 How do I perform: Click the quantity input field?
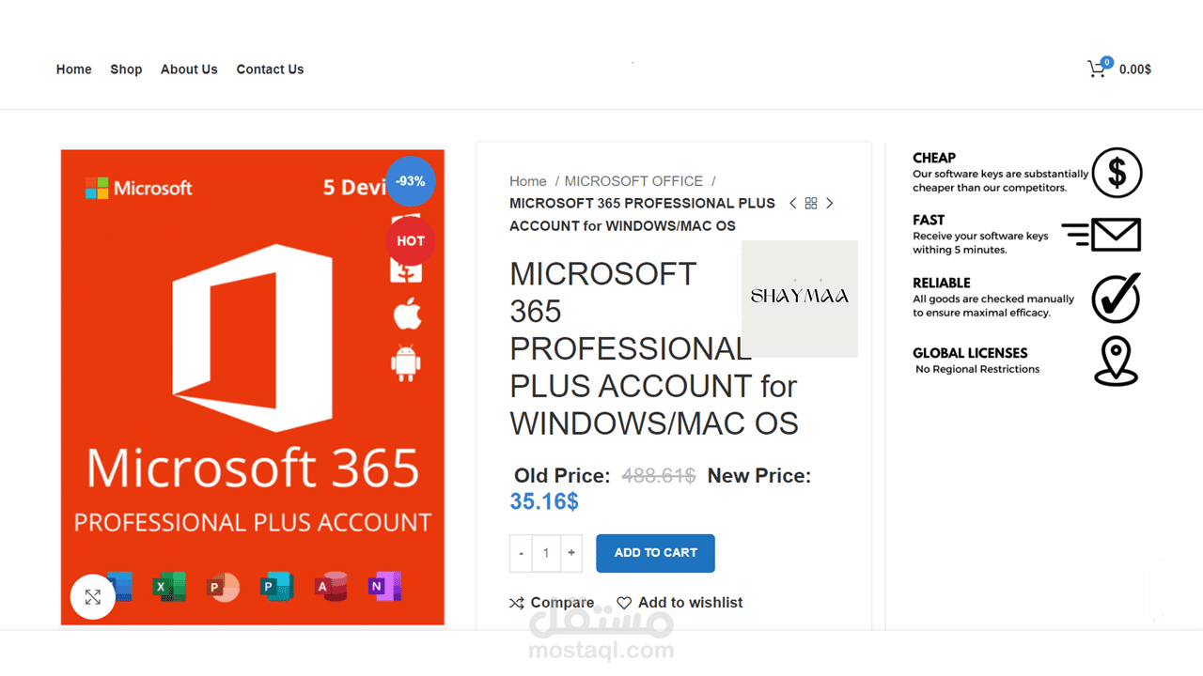(x=546, y=553)
